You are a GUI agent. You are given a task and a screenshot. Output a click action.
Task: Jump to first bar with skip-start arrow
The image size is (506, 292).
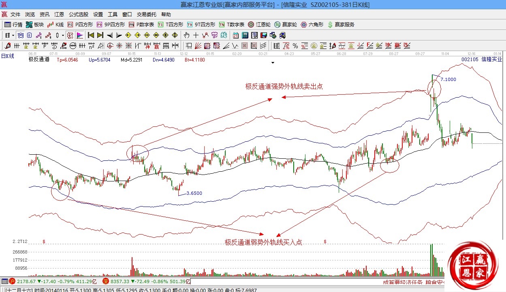click(x=91, y=35)
